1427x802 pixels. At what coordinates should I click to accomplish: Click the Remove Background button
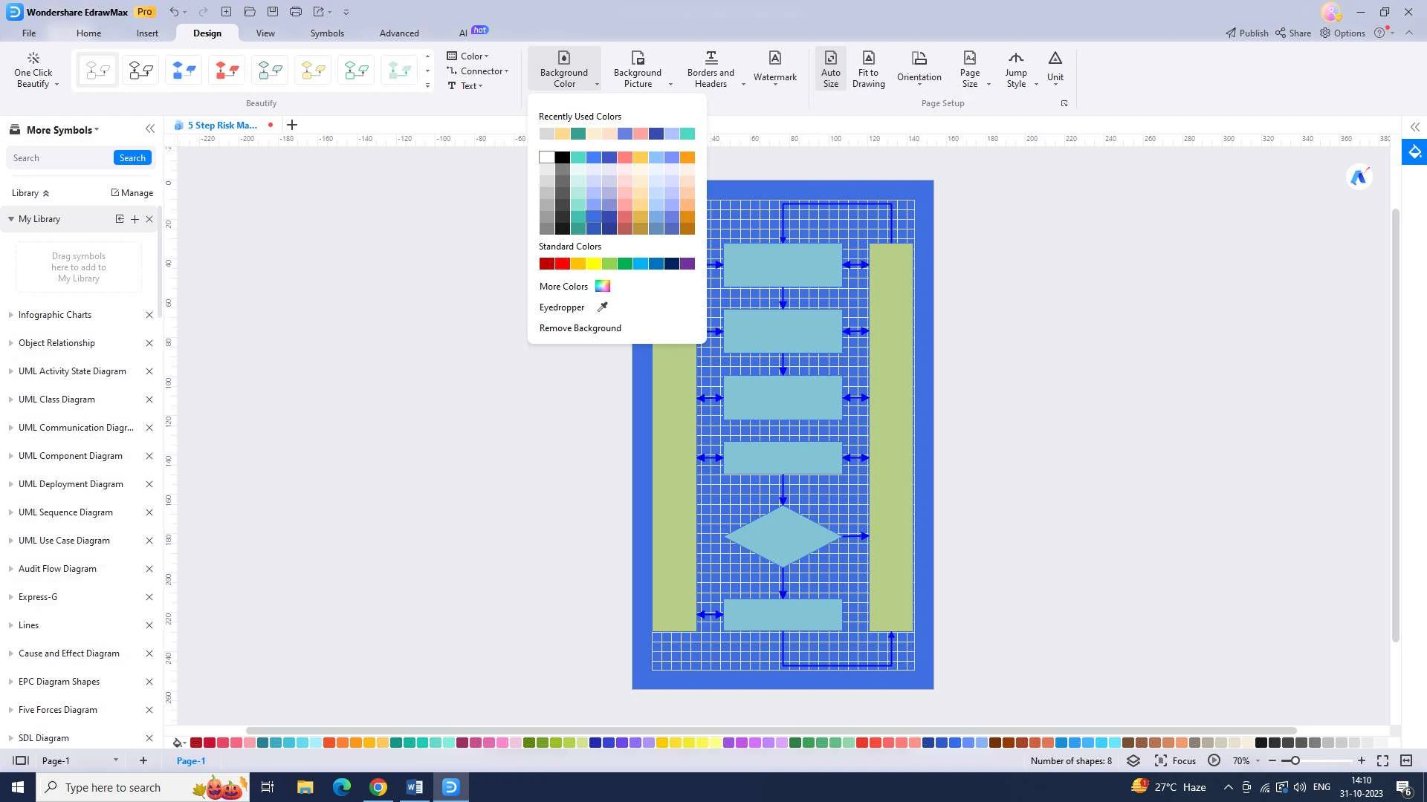pos(580,328)
